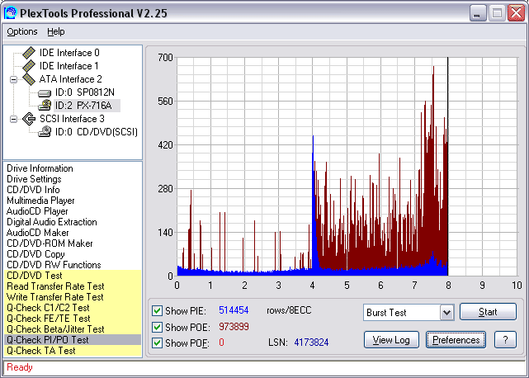Click the SCSI Interface 3 connector icon
529x378 pixels.
(x=29, y=119)
